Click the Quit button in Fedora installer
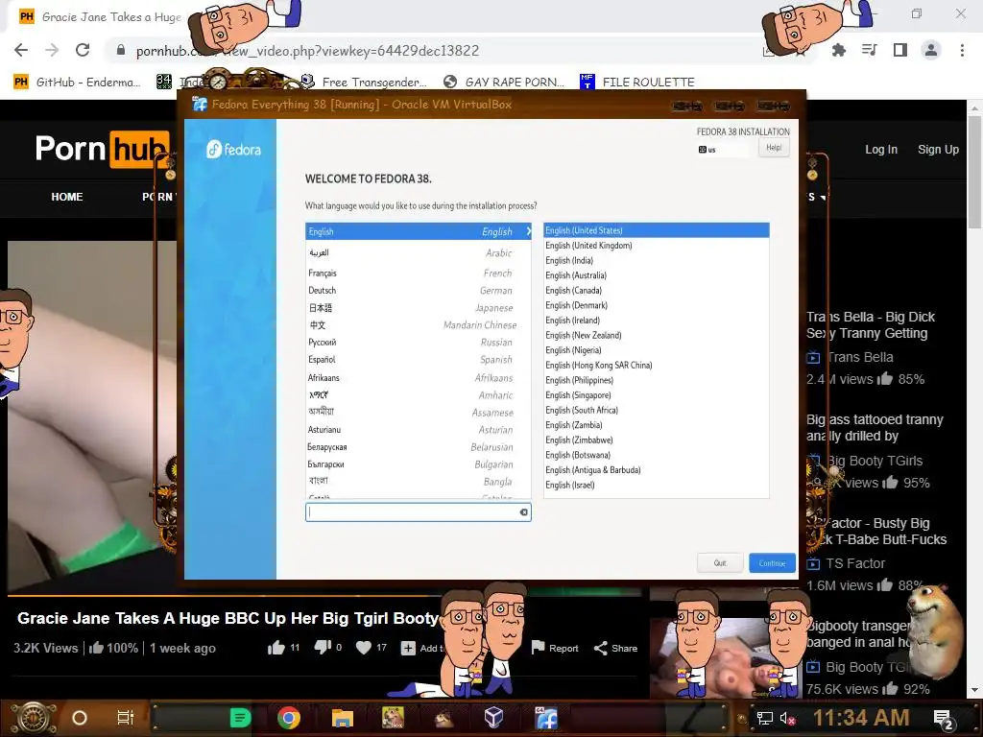The image size is (983, 737). pyautogui.click(x=720, y=562)
